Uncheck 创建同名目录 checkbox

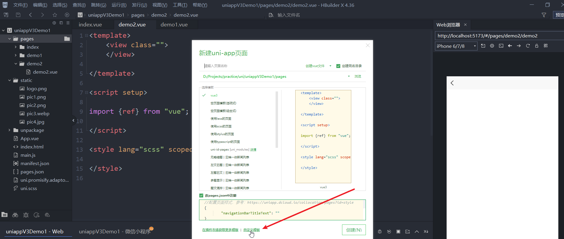(338, 66)
